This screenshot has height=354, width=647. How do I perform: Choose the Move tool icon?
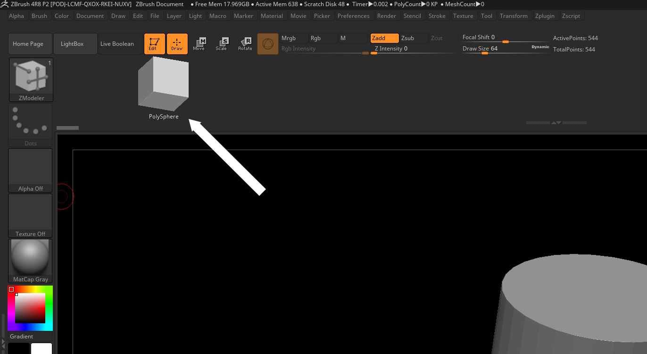tap(199, 44)
